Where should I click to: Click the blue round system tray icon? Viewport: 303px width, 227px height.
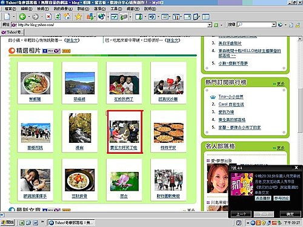click(253, 223)
